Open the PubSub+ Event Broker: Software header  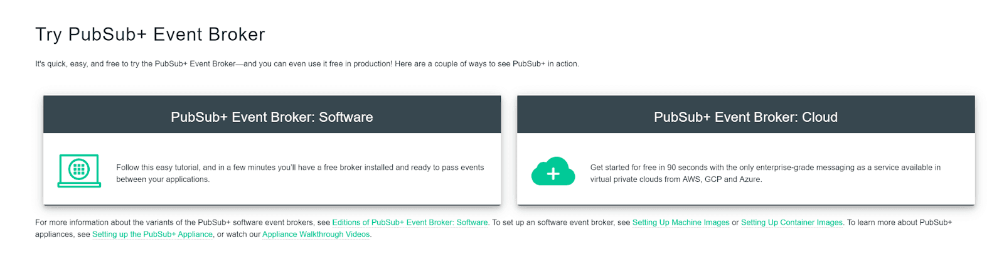point(272,117)
